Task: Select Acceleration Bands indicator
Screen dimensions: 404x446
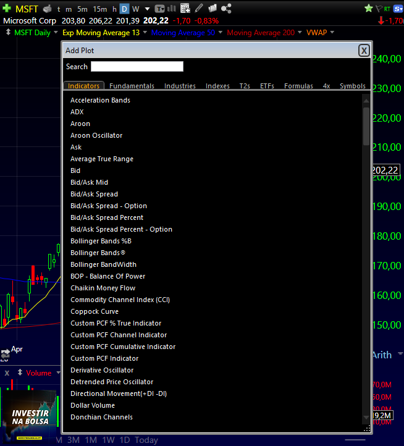Action: click(x=100, y=100)
